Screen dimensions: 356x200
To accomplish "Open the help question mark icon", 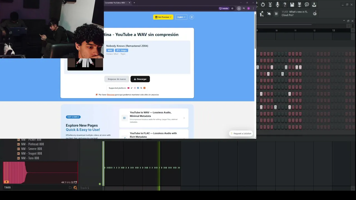I will click(x=285, y=4).
